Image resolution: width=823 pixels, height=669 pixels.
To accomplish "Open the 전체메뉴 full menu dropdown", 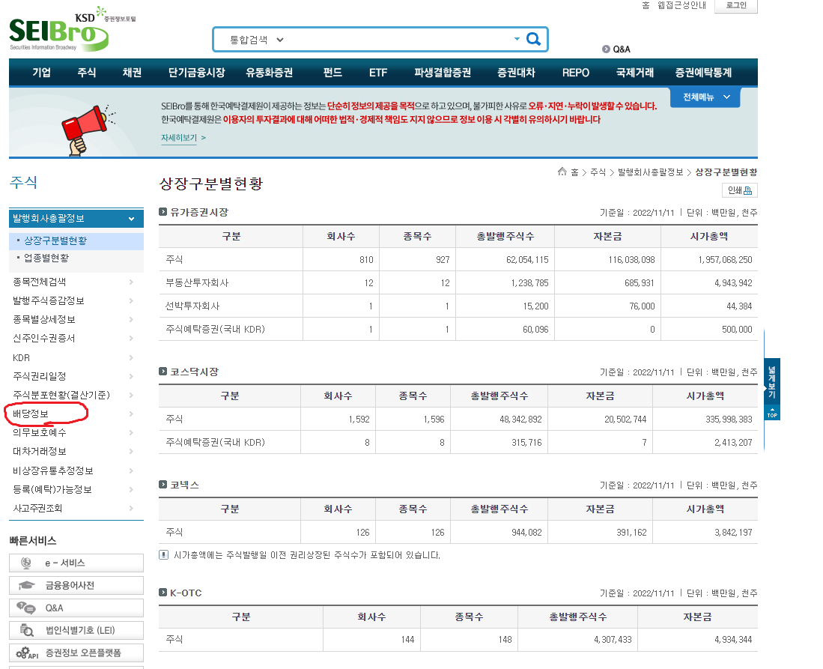I will pos(705,97).
